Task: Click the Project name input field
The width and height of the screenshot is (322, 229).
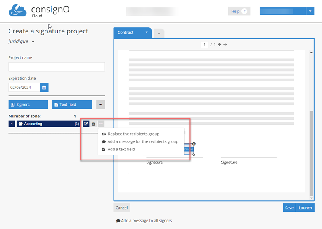Action: pyautogui.click(x=57, y=67)
